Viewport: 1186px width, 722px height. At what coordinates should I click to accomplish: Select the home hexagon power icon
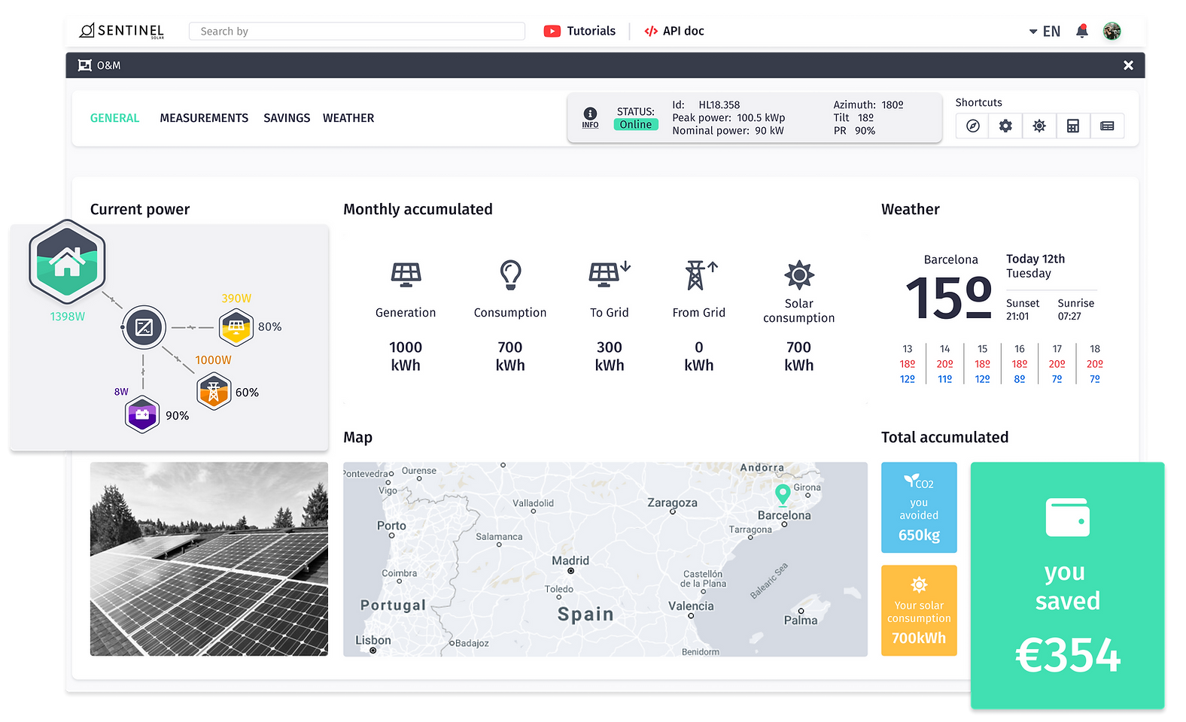[x=67, y=262]
